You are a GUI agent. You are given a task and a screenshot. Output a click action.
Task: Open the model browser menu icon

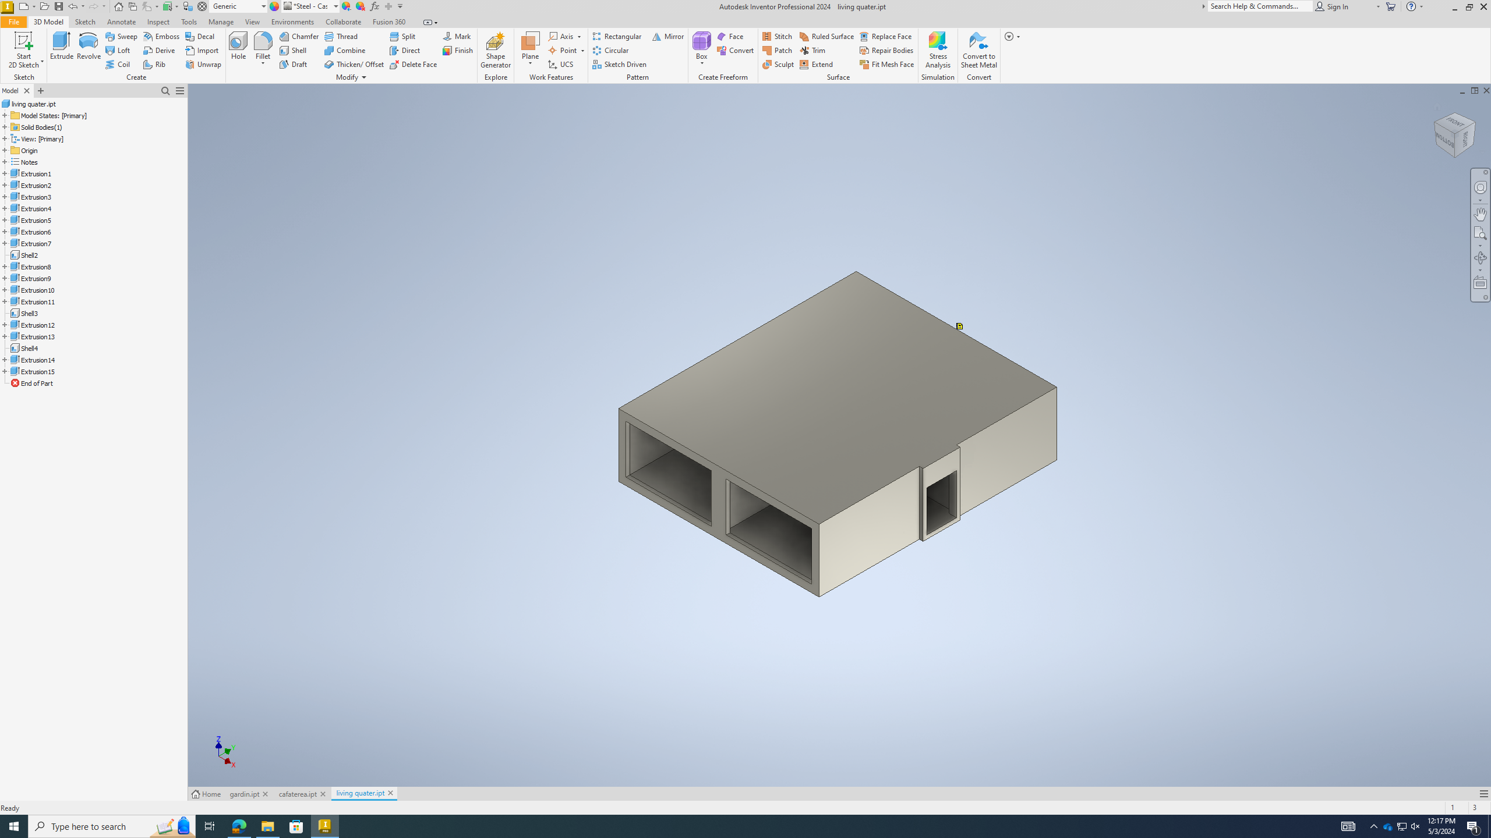(x=180, y=91)
